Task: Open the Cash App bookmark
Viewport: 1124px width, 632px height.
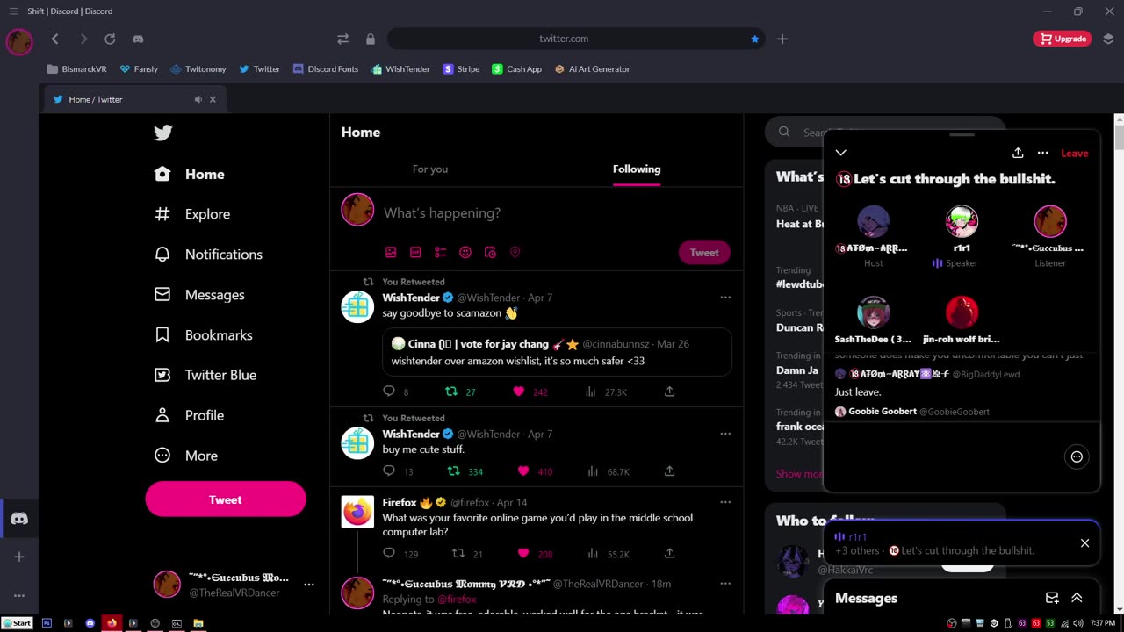Action: click(x=516, y=68)
